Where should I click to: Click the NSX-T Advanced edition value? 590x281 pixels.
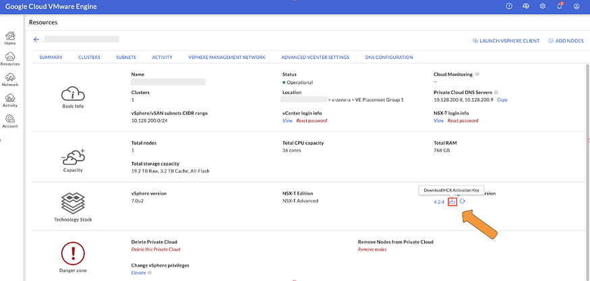(300, 201)
